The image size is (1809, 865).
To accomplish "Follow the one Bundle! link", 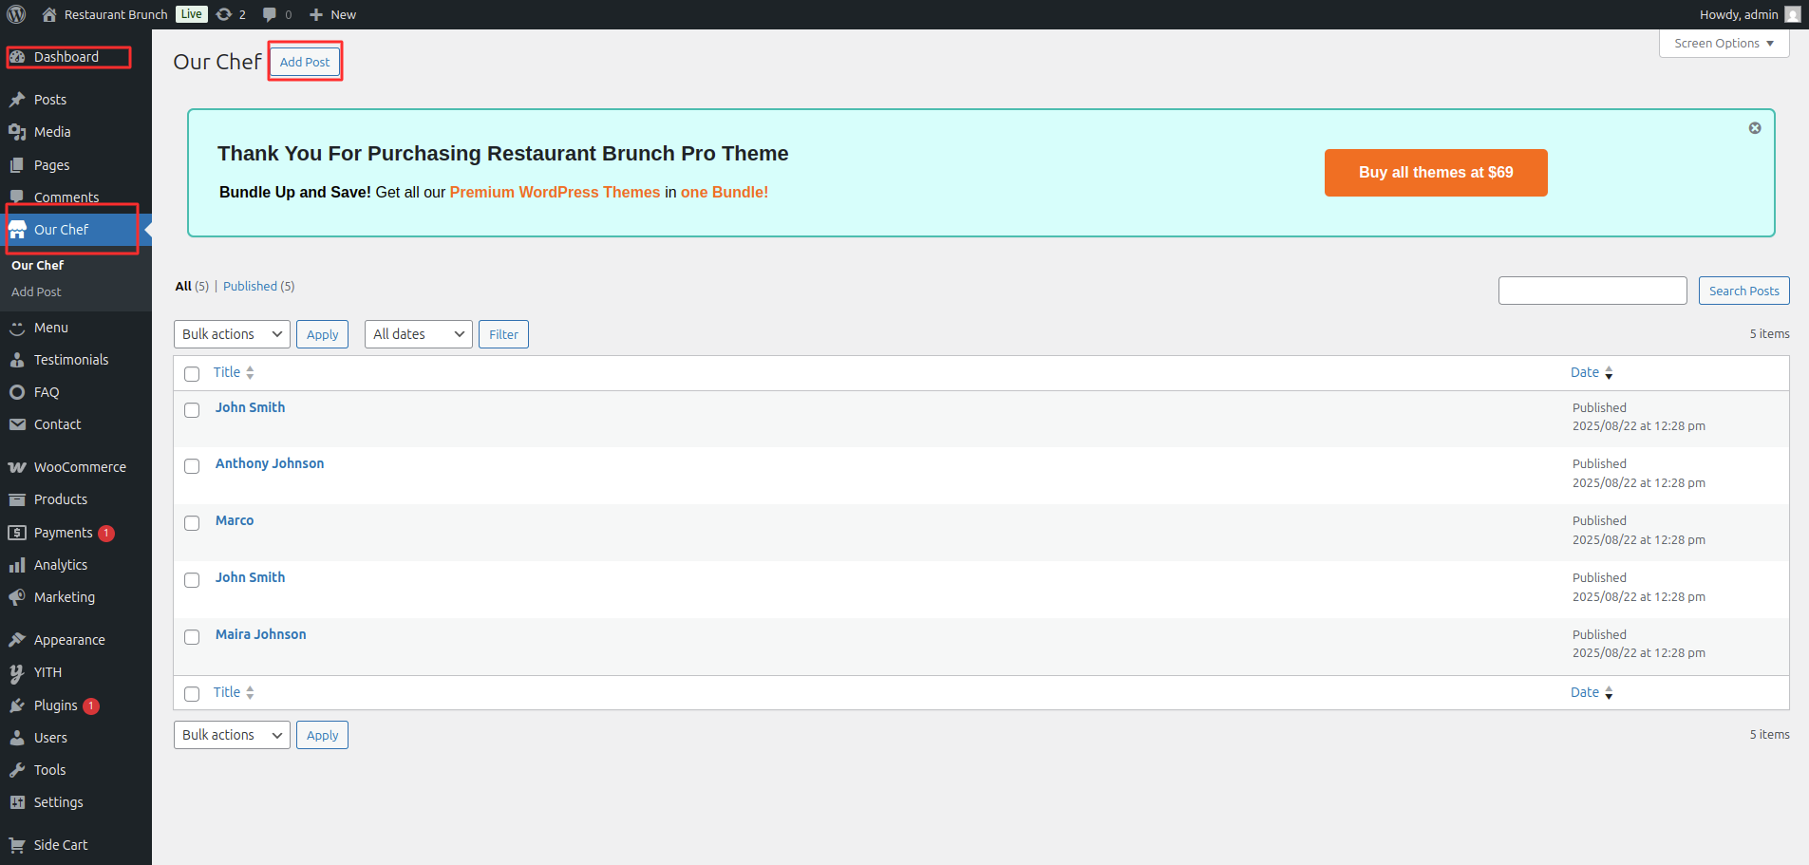I will coord(725,192).
